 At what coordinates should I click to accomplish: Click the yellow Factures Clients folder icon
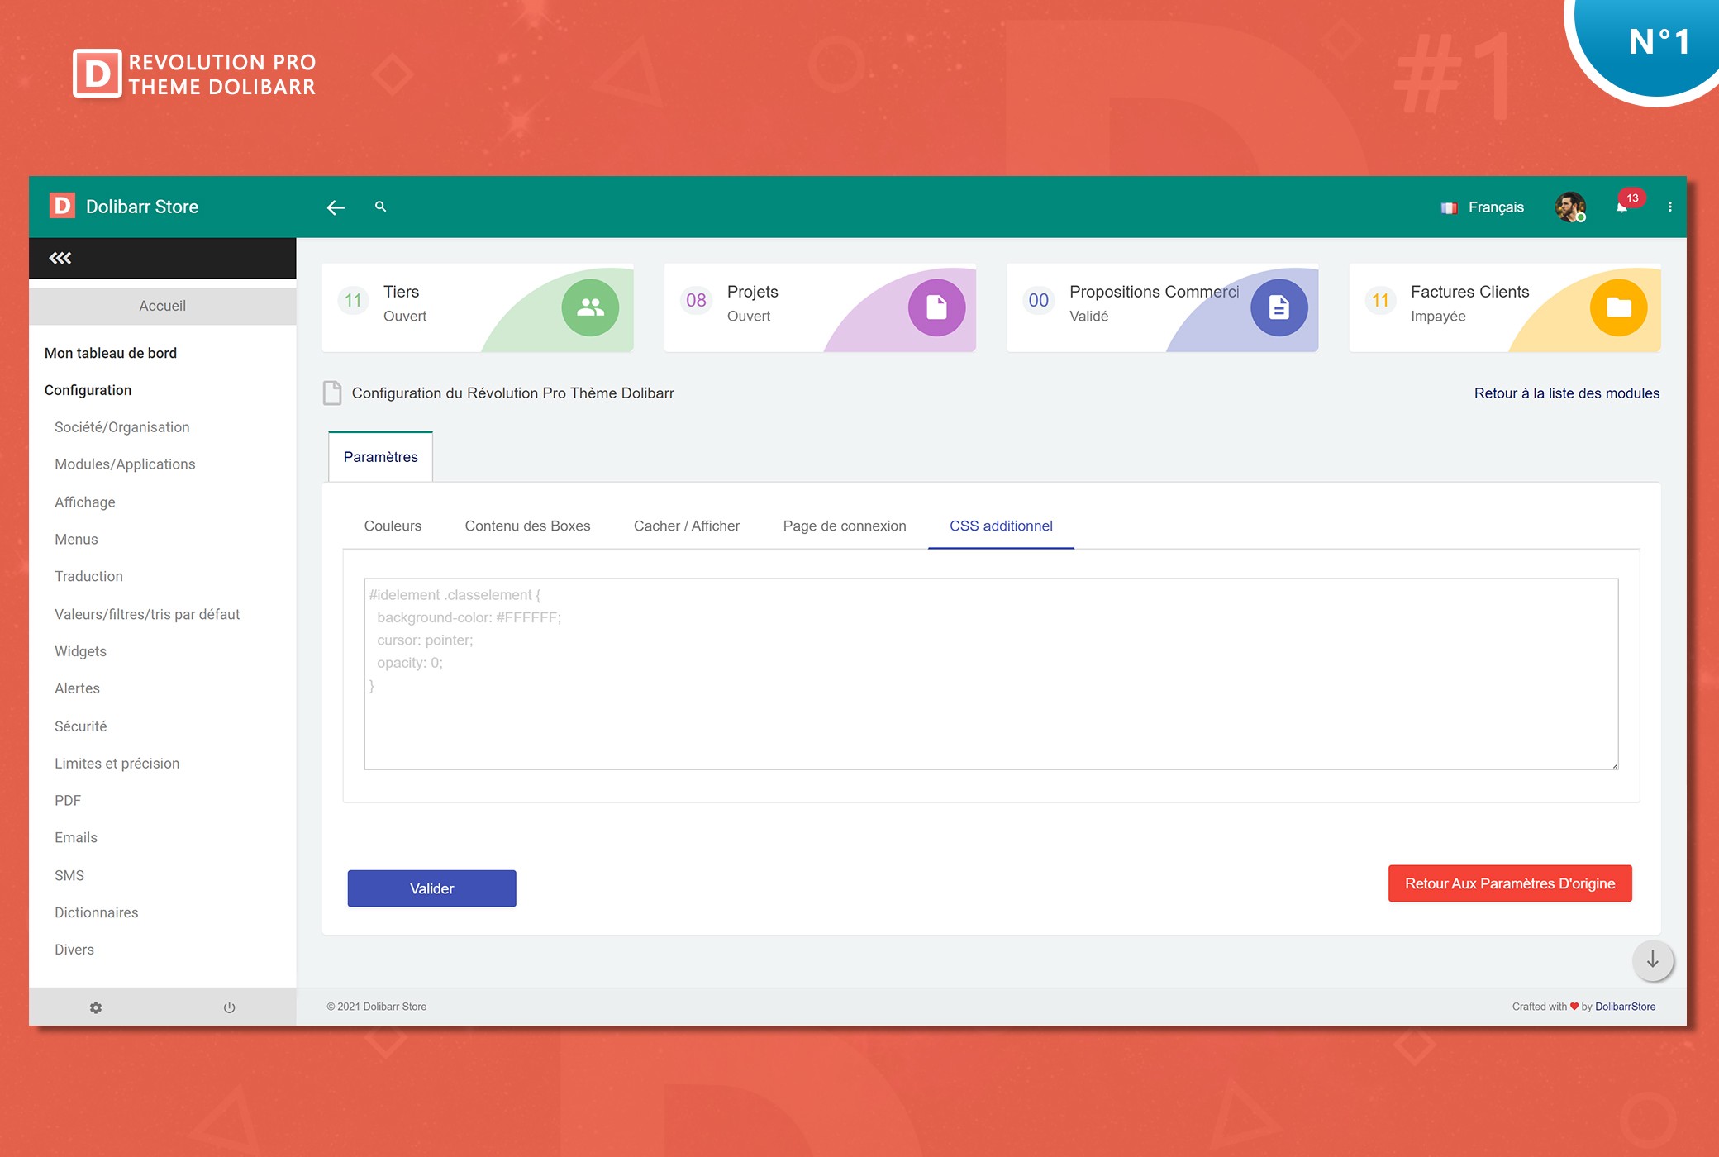click(1618, 307)
